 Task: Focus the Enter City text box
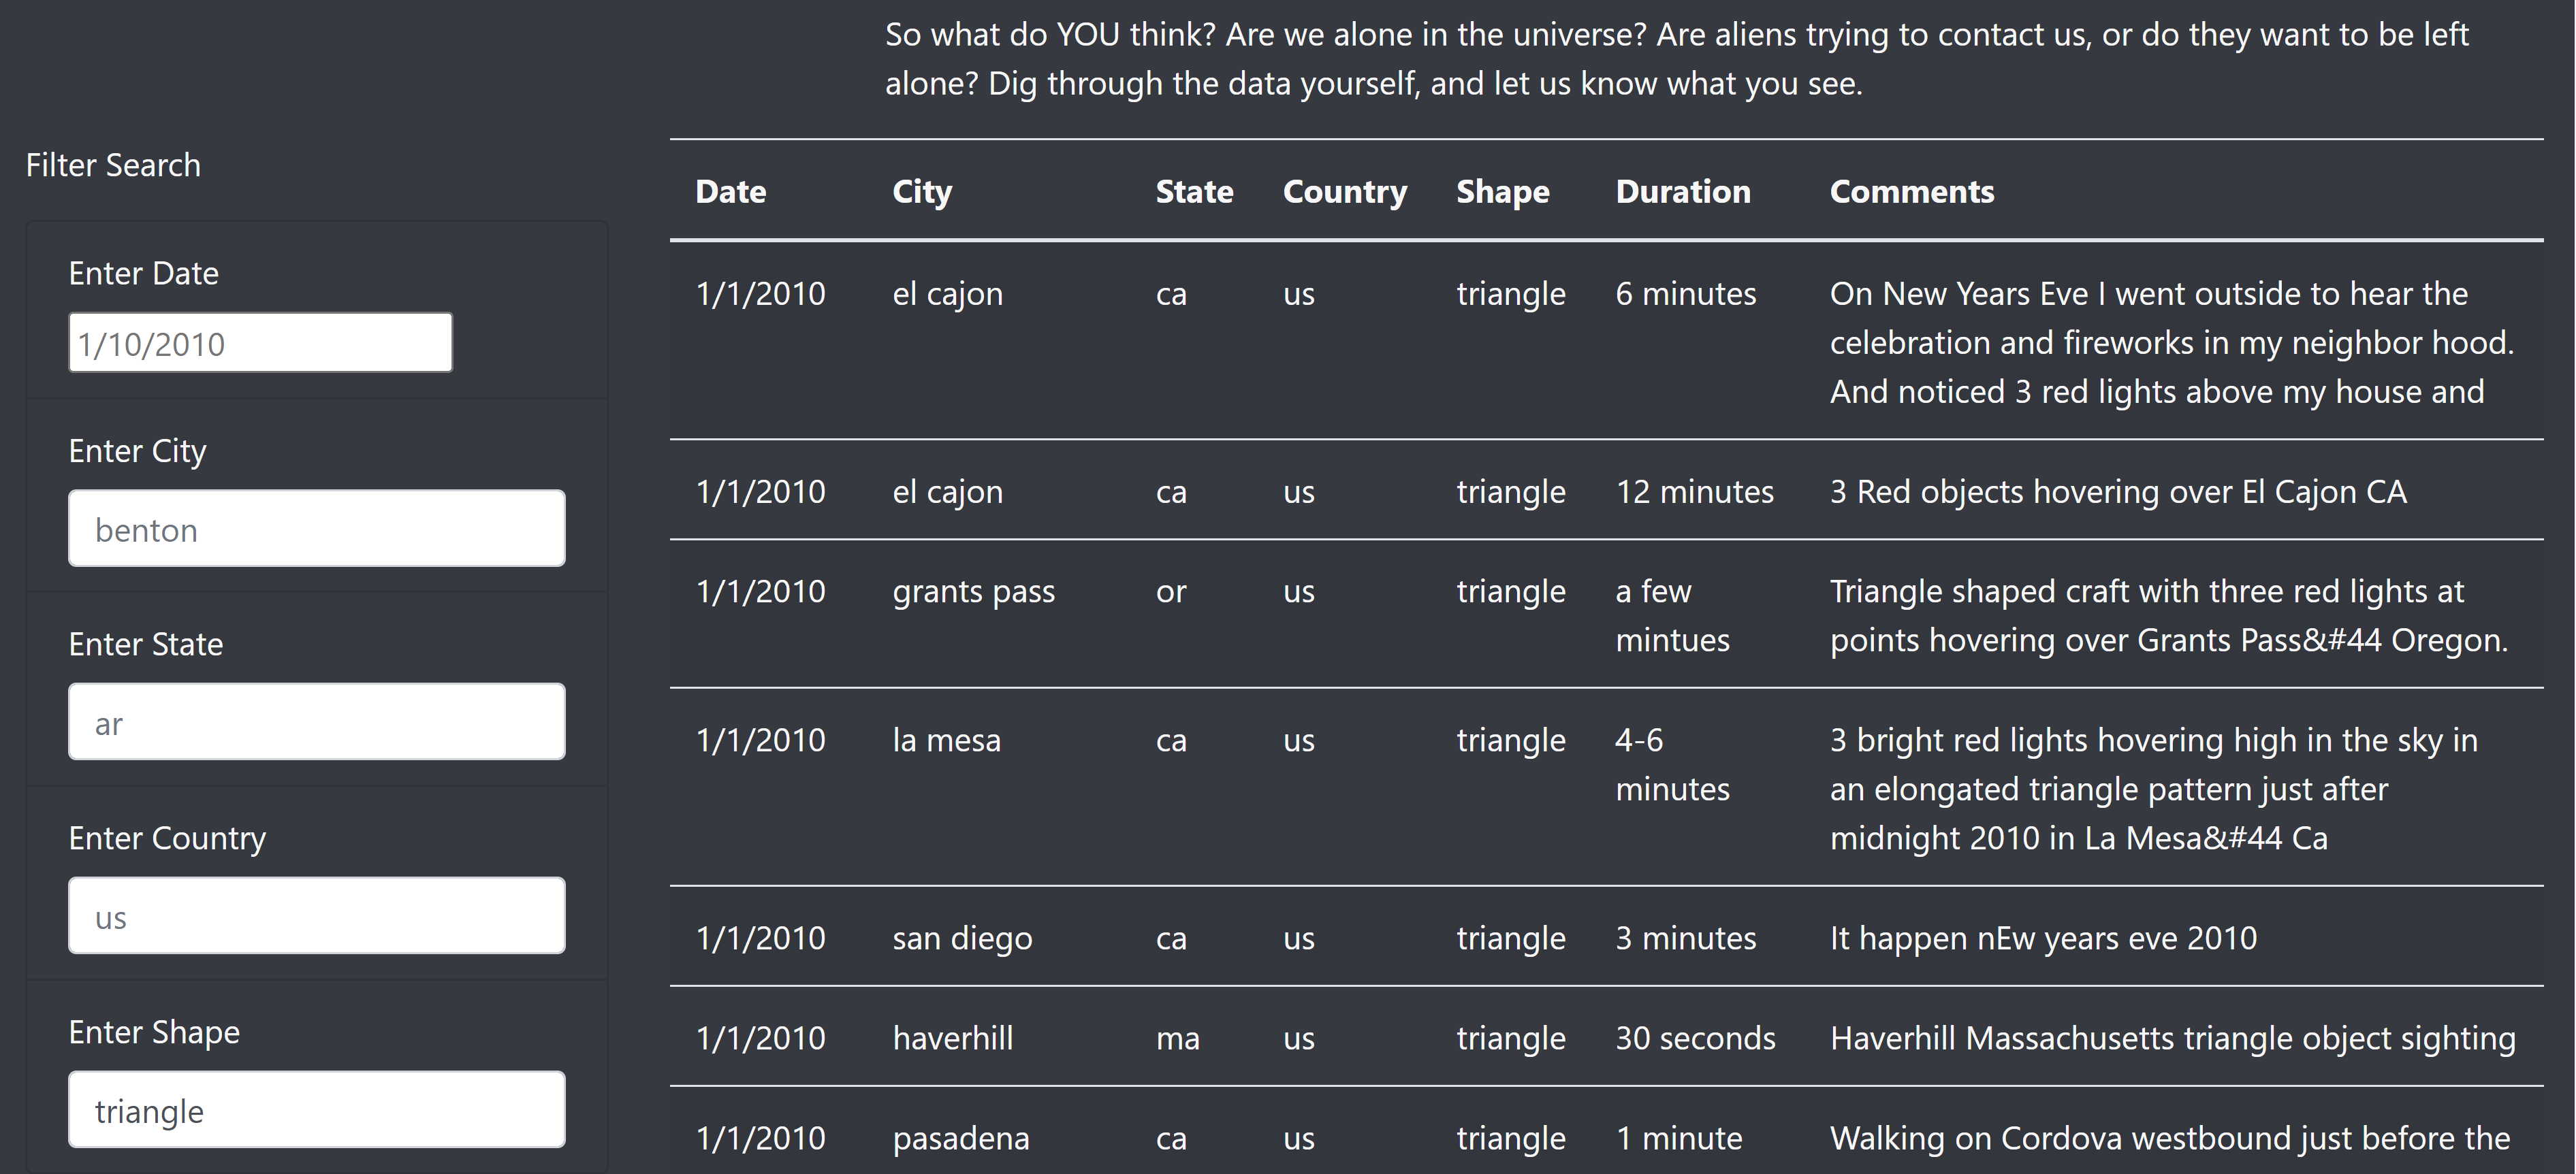click(316, 529)
